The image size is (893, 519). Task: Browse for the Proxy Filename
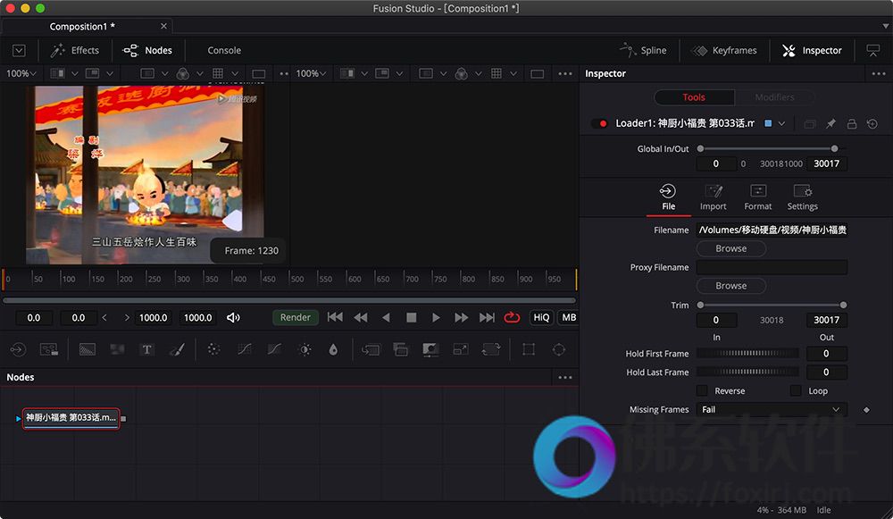coord(730,286)
